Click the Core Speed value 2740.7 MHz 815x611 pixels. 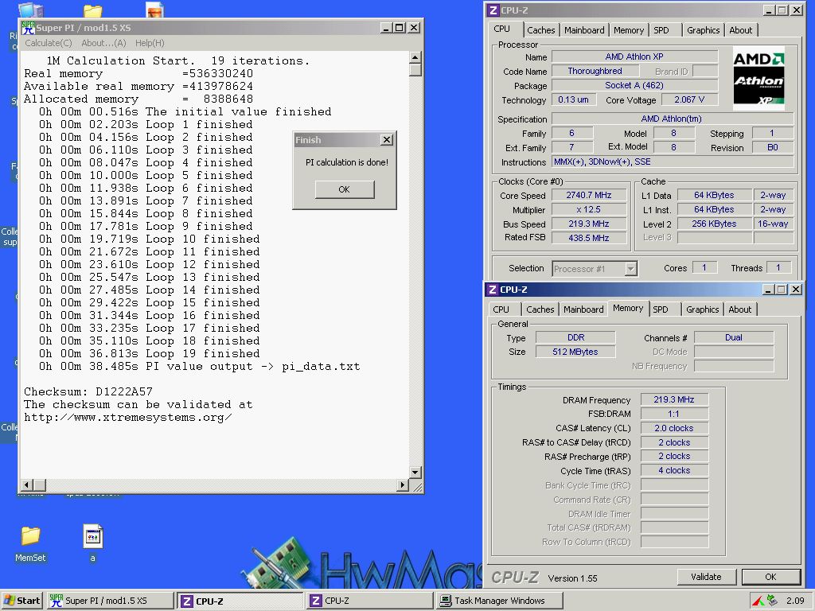[588, 195]
